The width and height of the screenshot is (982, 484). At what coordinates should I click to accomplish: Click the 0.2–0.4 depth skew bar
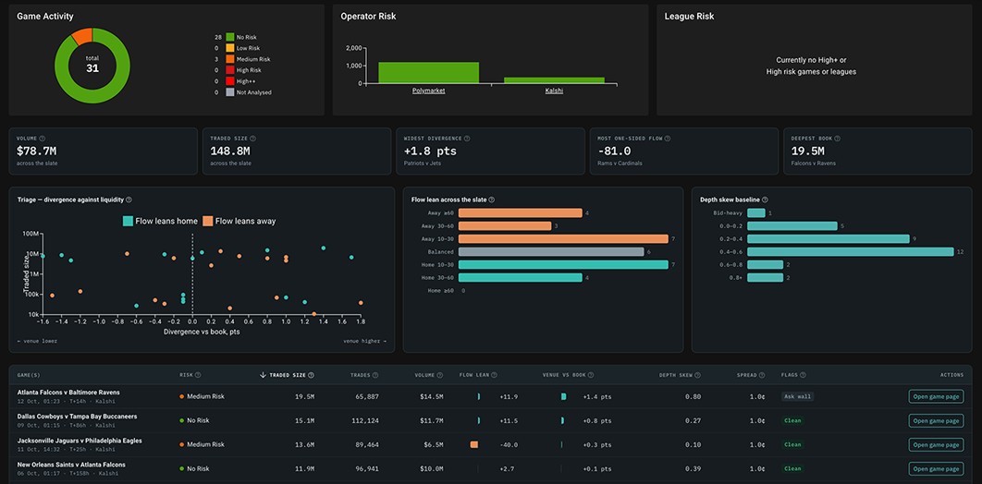[x=828, y=239]
